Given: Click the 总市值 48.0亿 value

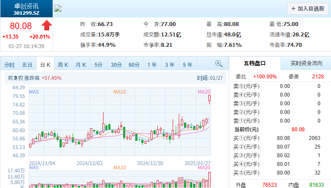Looking at the screenshot, I should pos(232,35).
